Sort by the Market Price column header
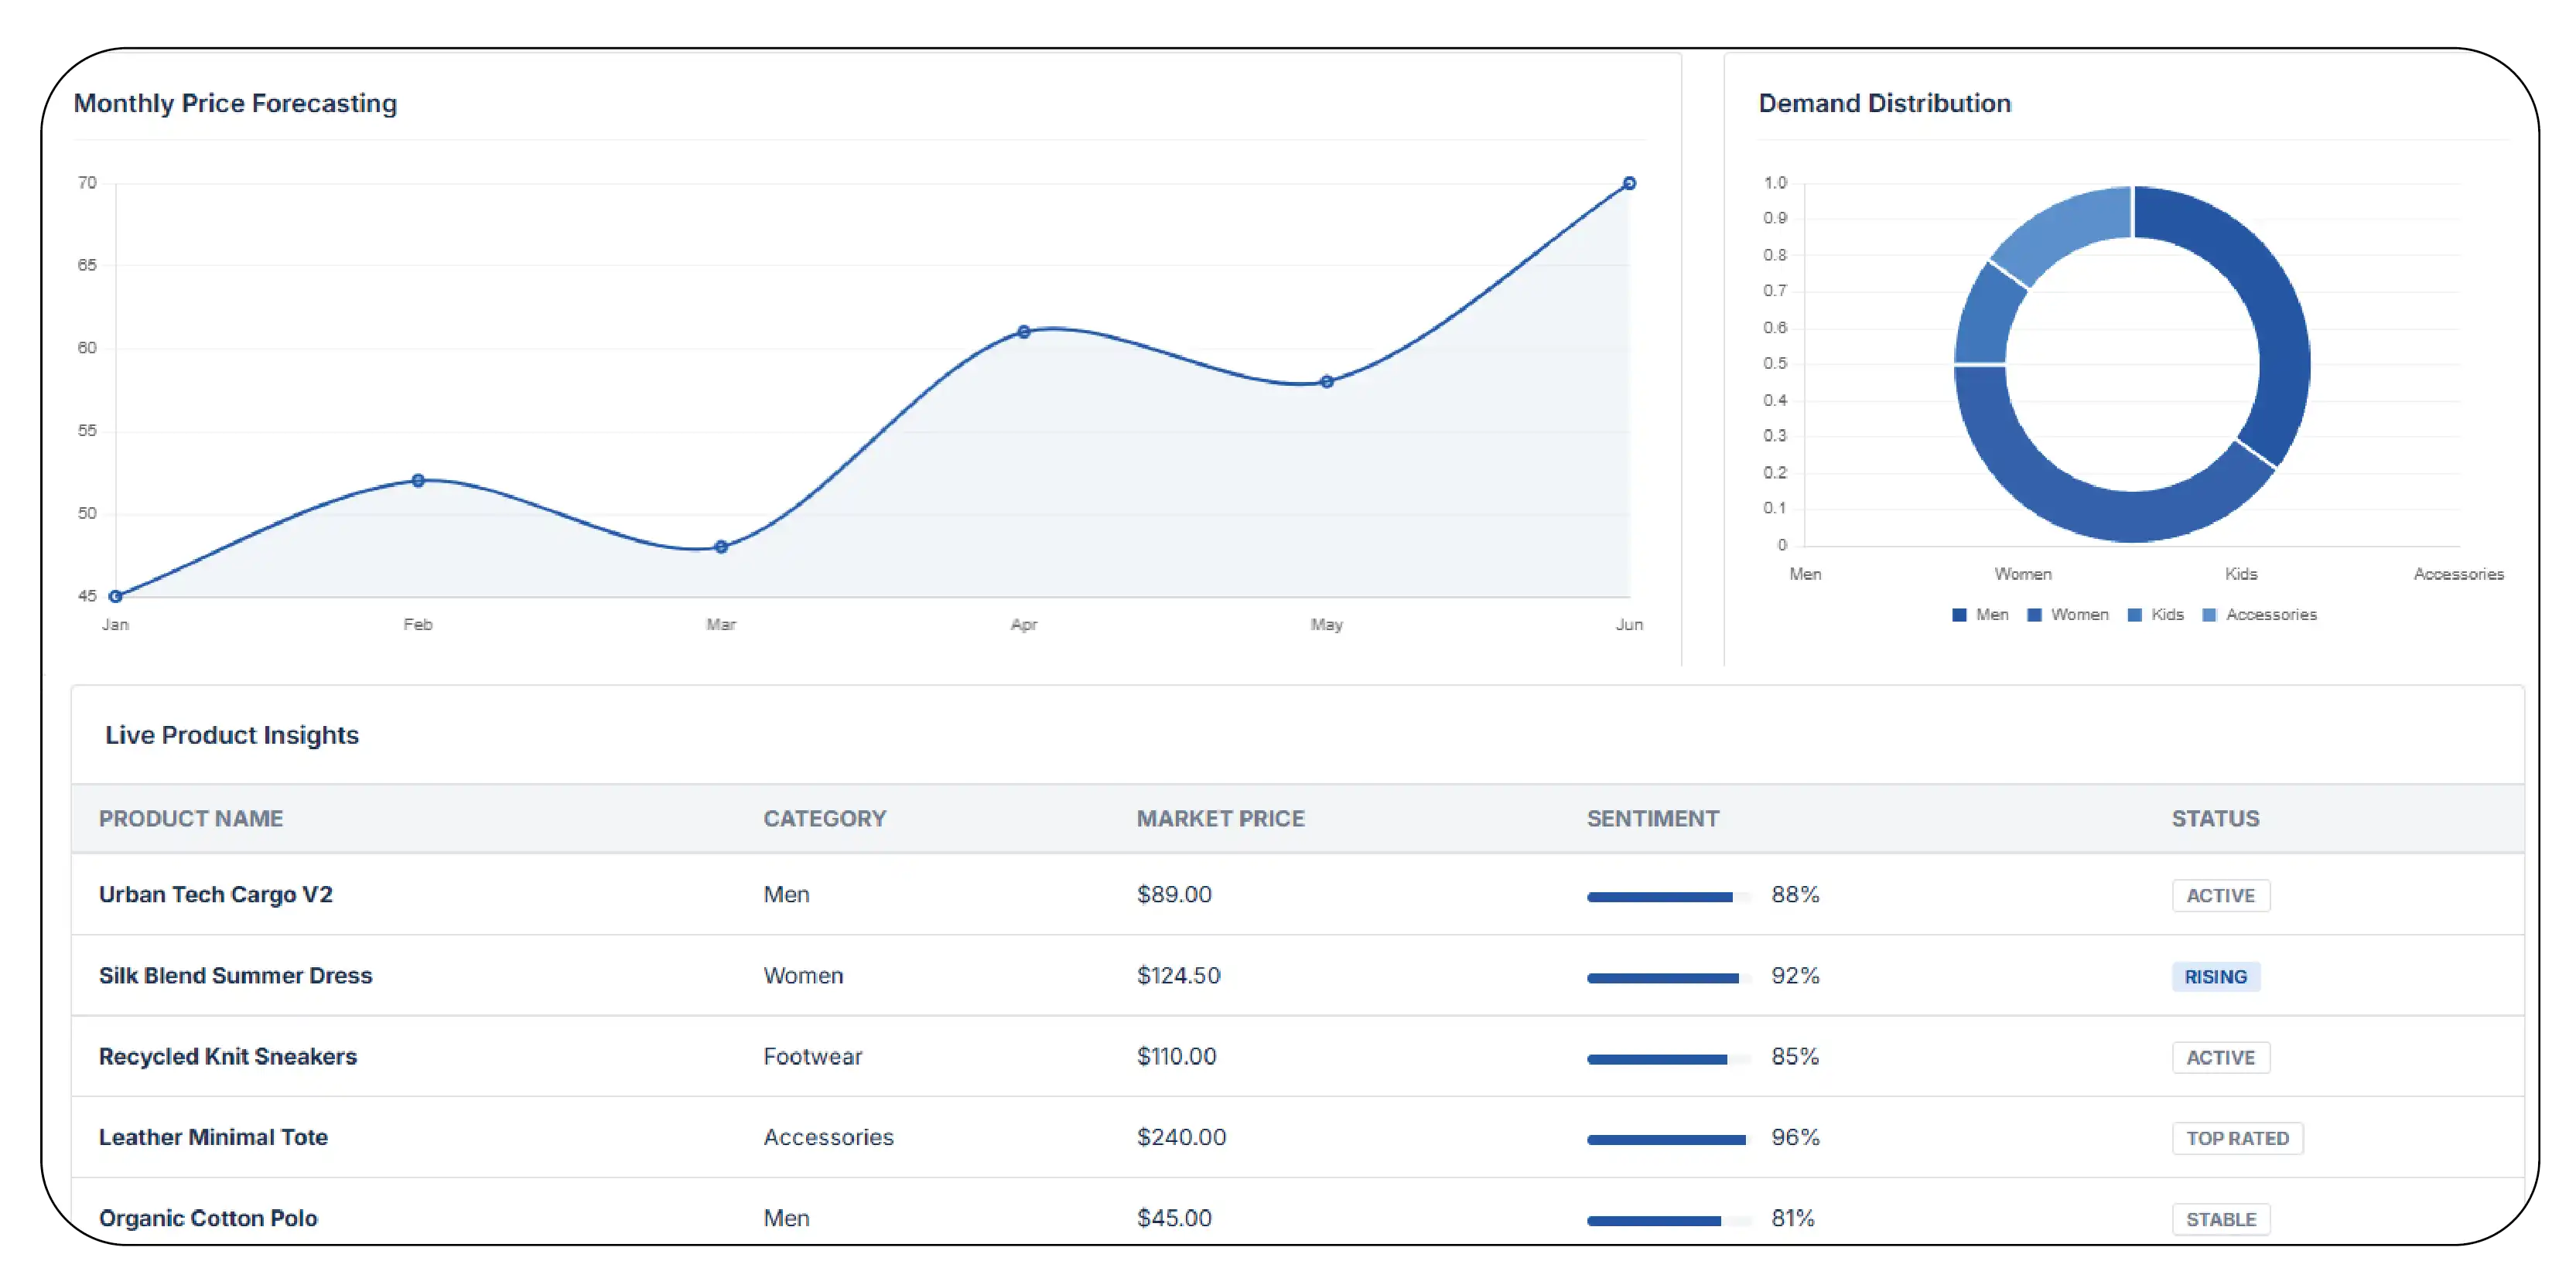This screenshot has width=2576, height=1278. pyautogui.click(x=1220, y=818)
